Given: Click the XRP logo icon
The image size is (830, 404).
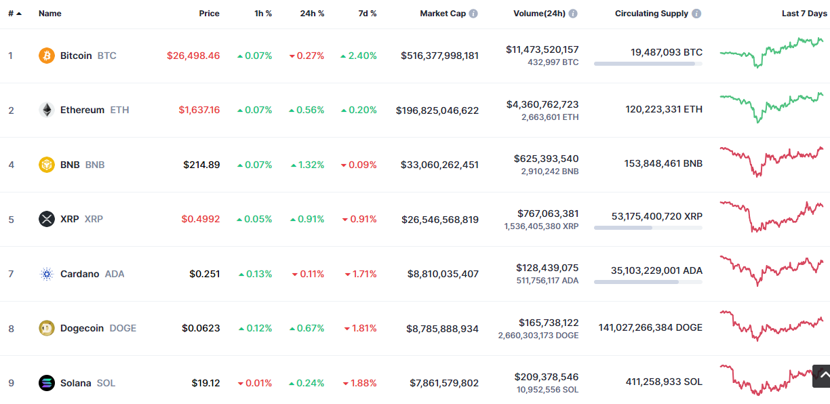Looking at the screenshot, I should coord(47,219).
